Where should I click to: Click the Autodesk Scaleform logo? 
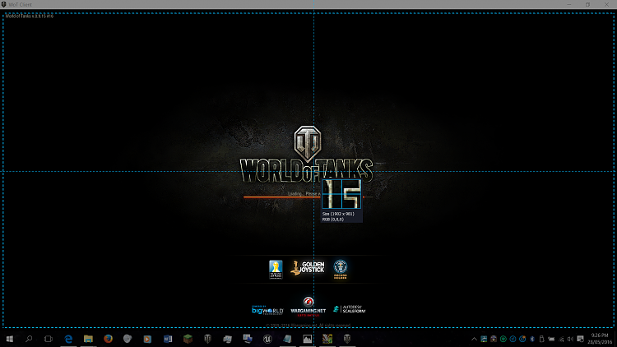pos(350,309)
